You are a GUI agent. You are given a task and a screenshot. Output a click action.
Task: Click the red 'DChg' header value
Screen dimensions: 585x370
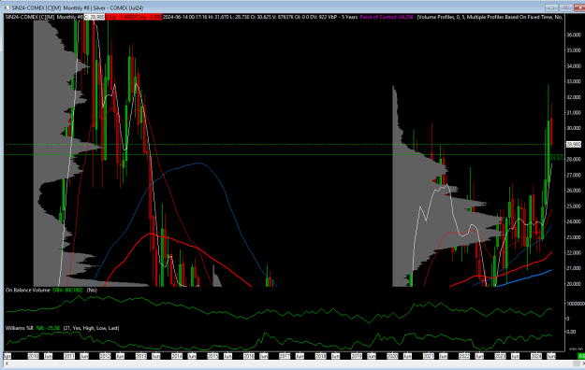click(147, 17)
